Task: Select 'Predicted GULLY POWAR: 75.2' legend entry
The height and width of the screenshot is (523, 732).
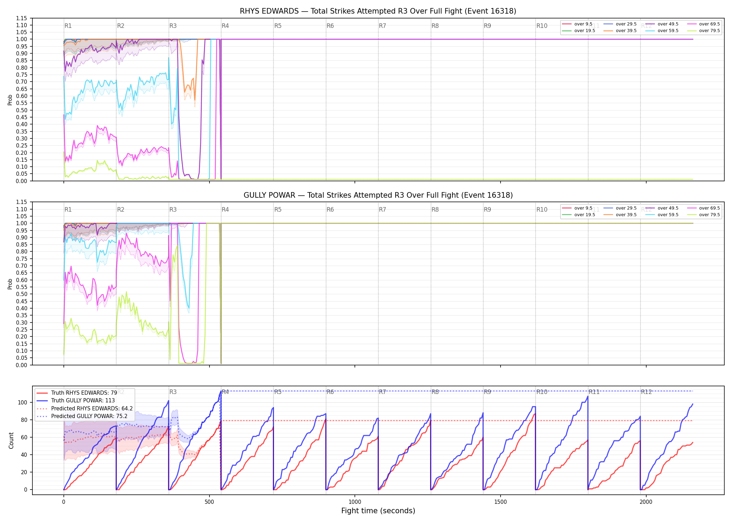Action: coord(82,416)
